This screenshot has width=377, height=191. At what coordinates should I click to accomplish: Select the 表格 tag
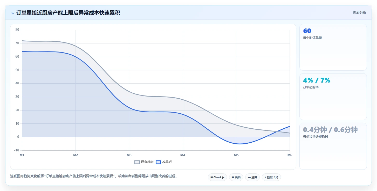pos(236,177)
